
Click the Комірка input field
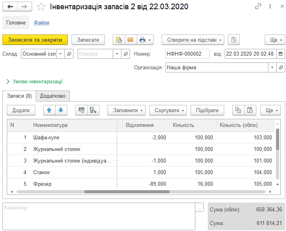pyautogui.click(x=95, y=54)
